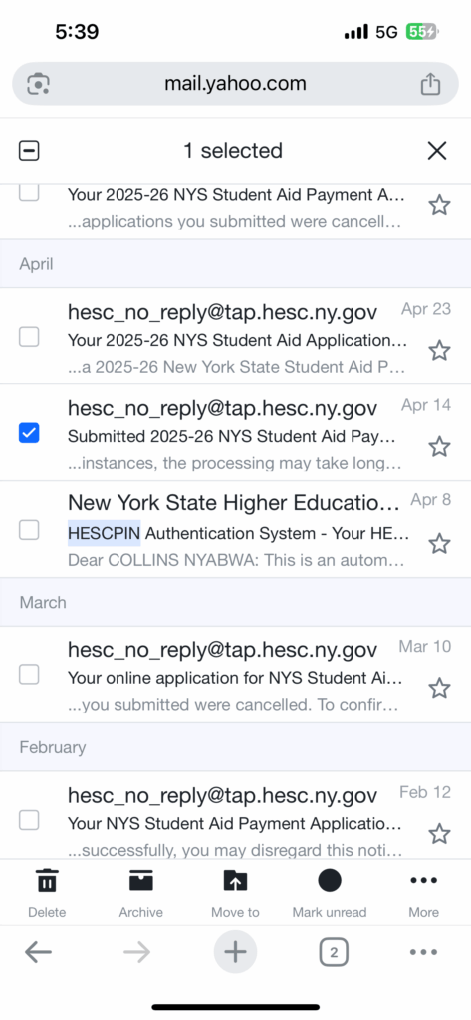Archive the selected email
The width and height of the screenshot is (471, 1020).
coord(140,881)
